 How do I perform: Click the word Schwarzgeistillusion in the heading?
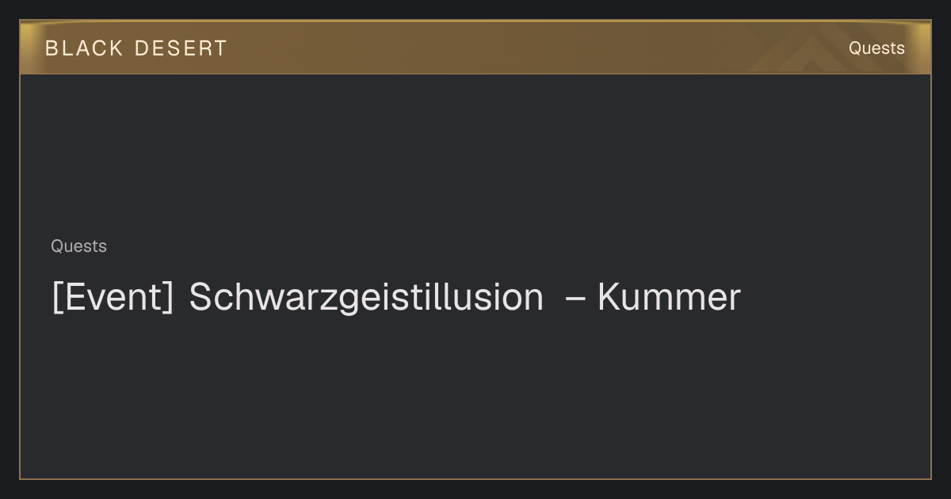pos(366,298)
